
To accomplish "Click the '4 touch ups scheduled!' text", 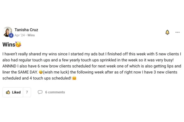I will coord(51,78).
